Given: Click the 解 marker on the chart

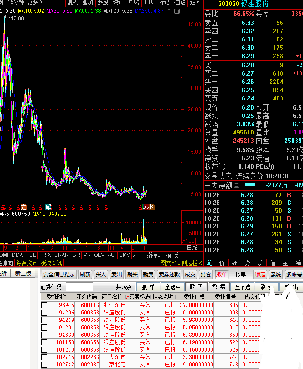Looking at the screenshot, I should coord(48,207).
